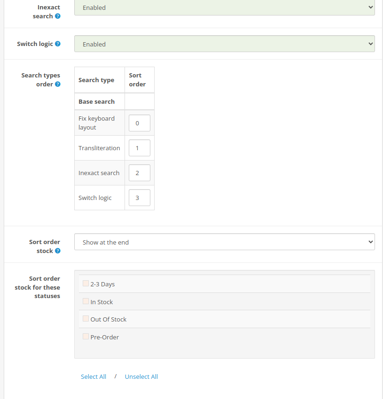Open the Switch logic Enabled dropdown
The width and height of the screenshot is (383, 399).
[x=225, y=44]
